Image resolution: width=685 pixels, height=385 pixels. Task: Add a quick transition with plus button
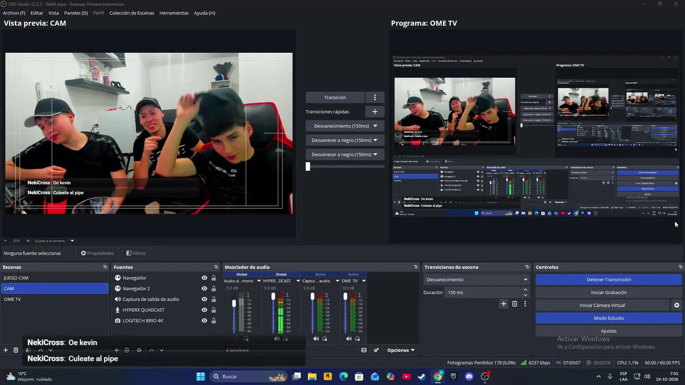pos(375,112)
